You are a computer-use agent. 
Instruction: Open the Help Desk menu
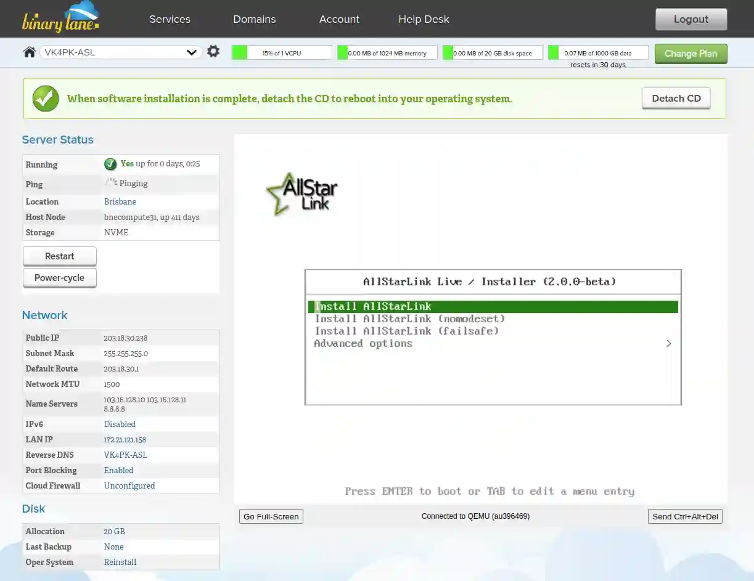424,19
